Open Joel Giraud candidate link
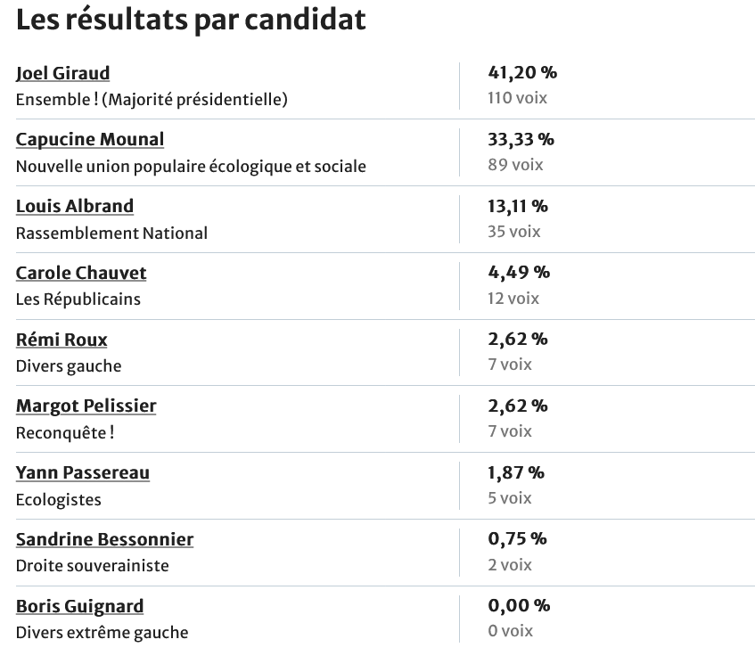Viewport: 755px width, 664px height. tap(62, 73)
